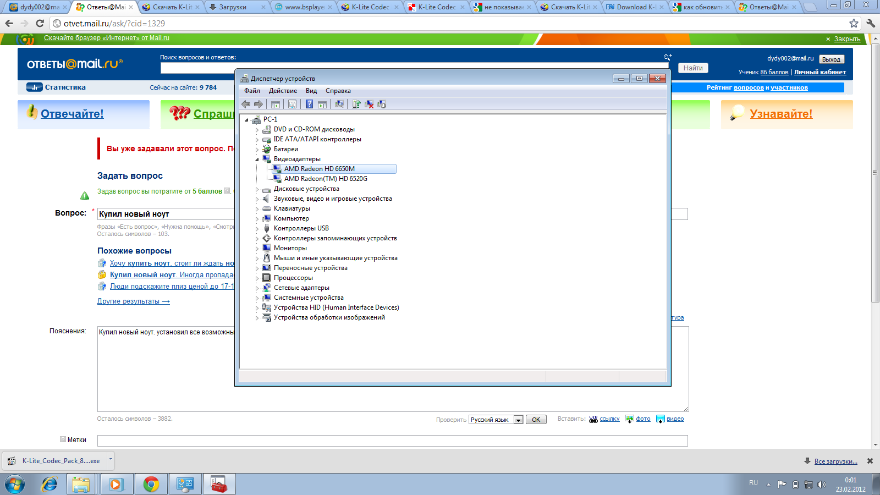Viewport: 880px width, 495px height.
Task: Select Звуковые, видео и игровые устройства
Action: click(333, 199)
